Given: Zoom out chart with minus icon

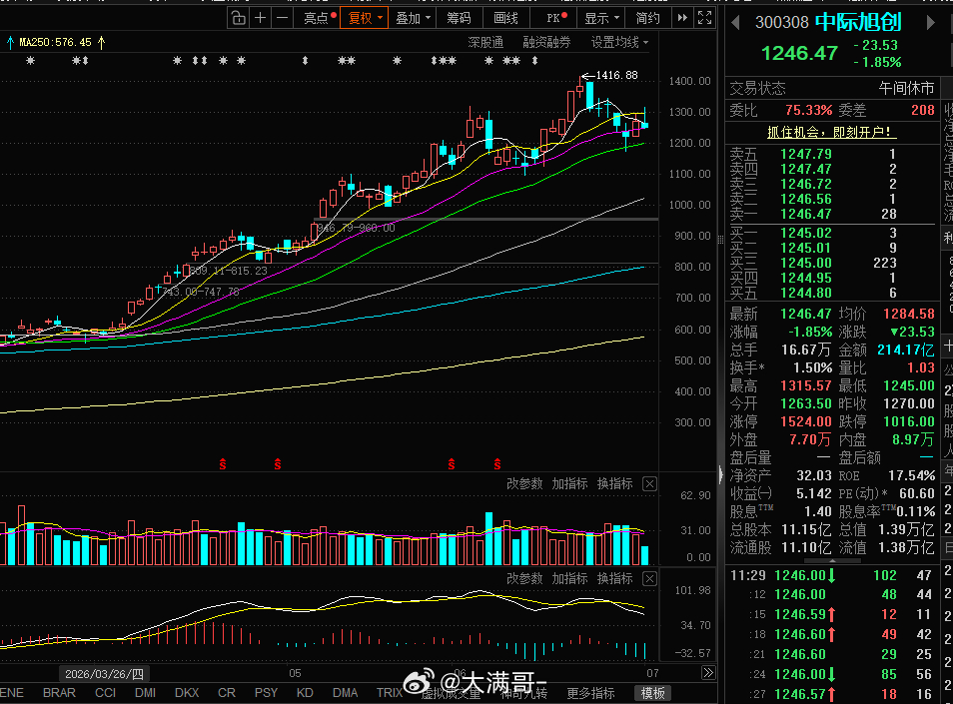Looking at the screenshot, I should click(x=282, y=18).
